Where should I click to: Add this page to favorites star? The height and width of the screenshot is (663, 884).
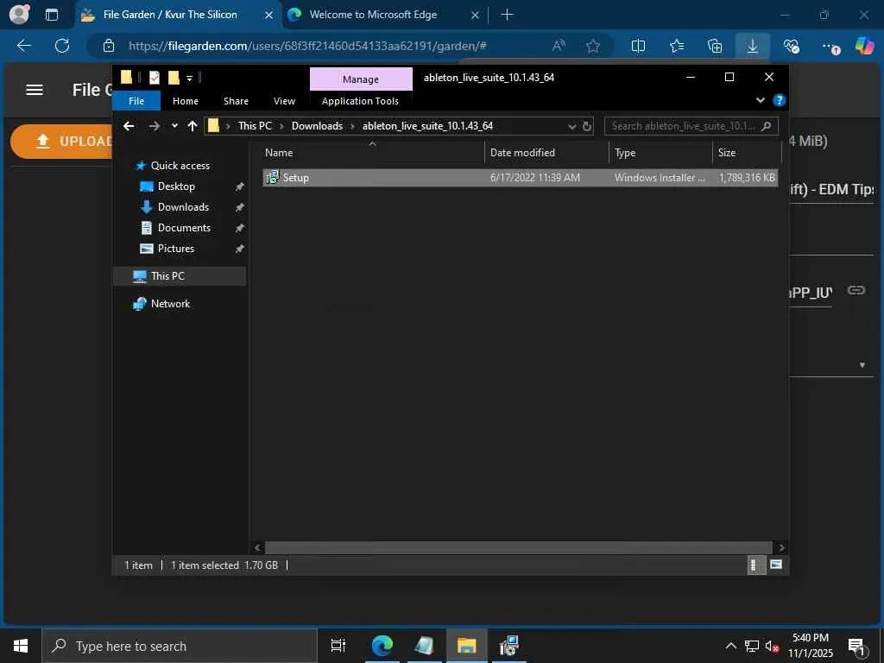click(x=592, y=46)
